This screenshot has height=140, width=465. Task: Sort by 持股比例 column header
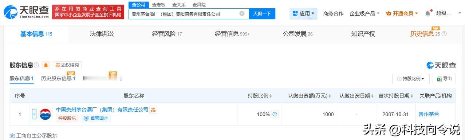260,96
